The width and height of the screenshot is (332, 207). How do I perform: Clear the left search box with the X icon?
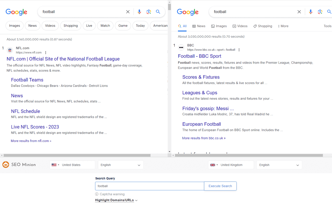(x=128, y=12)
